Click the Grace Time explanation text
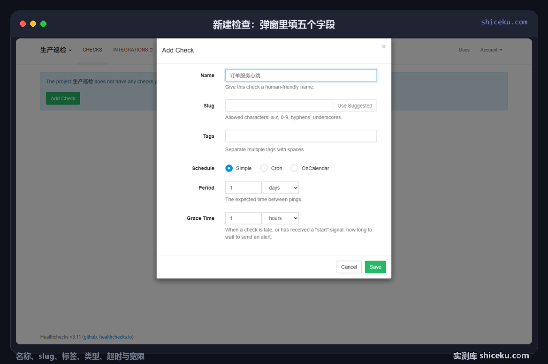The height and width of the screenshot is (364, 548). coord(298,233)
